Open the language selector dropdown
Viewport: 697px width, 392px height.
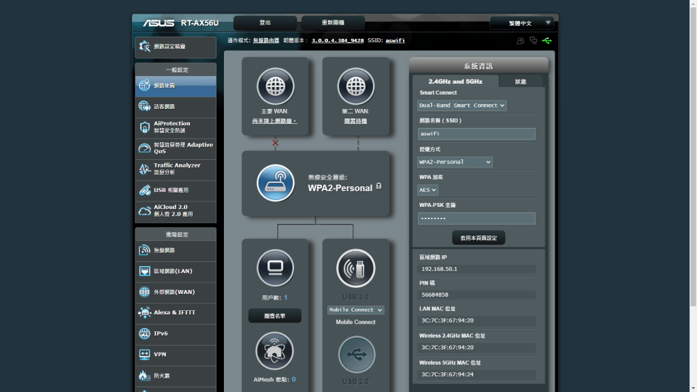point(521,23)
